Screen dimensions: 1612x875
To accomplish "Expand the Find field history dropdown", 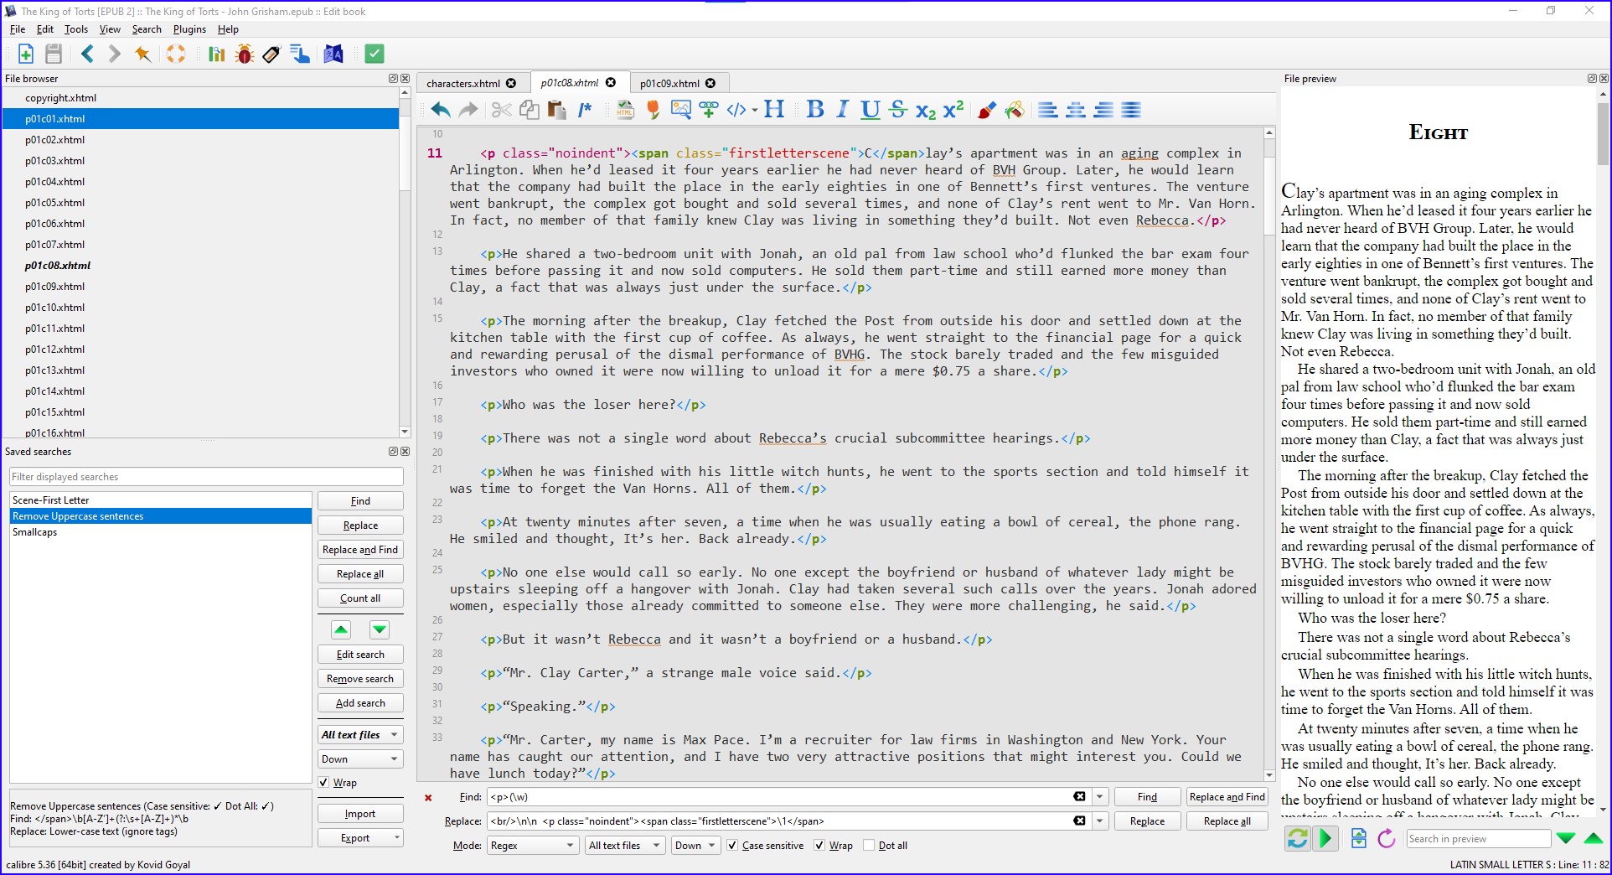I will 1100,796.
